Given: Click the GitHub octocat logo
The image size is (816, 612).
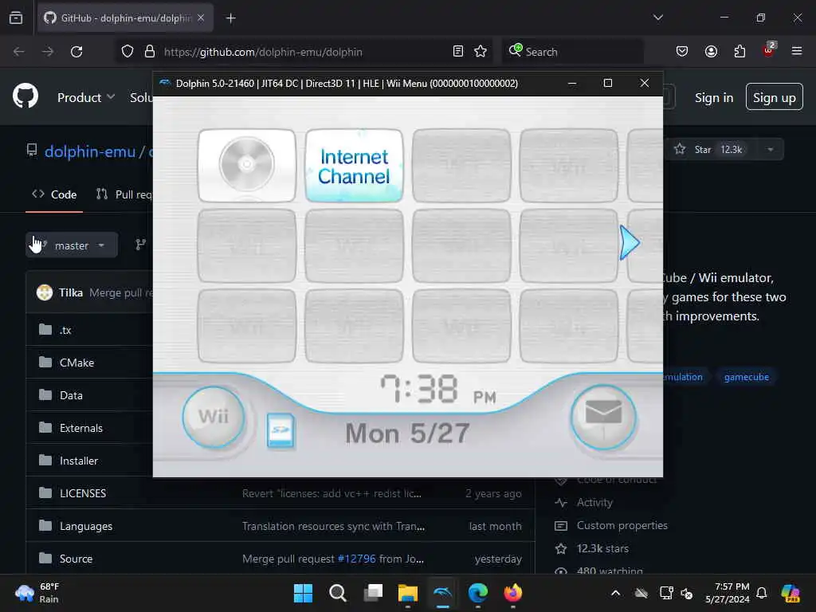Looking at the screenshot, I should [x=25, y=96].
